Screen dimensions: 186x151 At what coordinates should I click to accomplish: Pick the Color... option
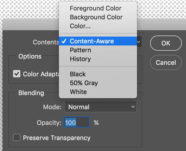point(80,26)
